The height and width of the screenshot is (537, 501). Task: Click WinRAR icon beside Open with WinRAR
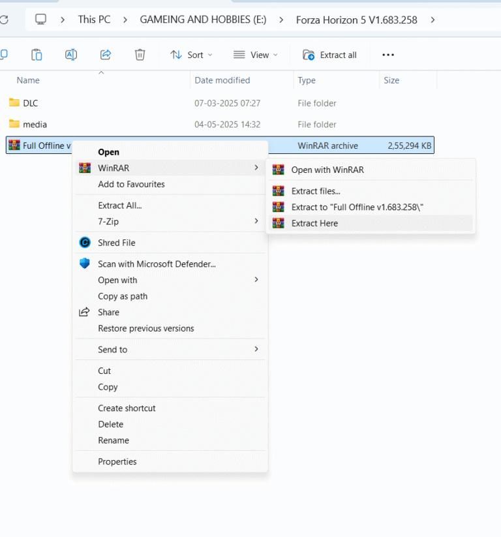coord(278,170)
